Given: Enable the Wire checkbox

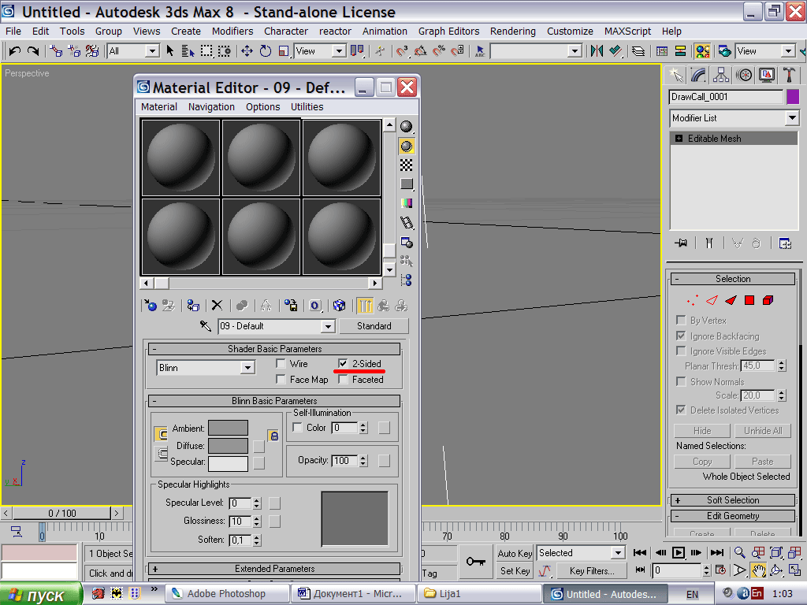Looking at the screenshot, I should [281, 364].
